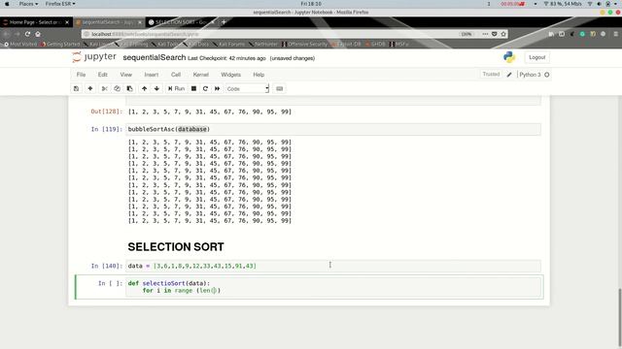Screen dimensions: 622x349
Task: Reload the page in Firefox
Action: 27,34
